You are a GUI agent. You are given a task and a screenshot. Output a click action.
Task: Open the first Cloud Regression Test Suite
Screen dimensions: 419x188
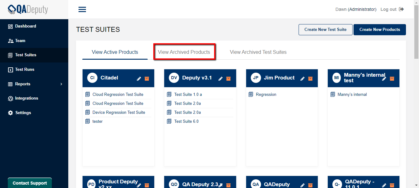click(x=118, y=94)
